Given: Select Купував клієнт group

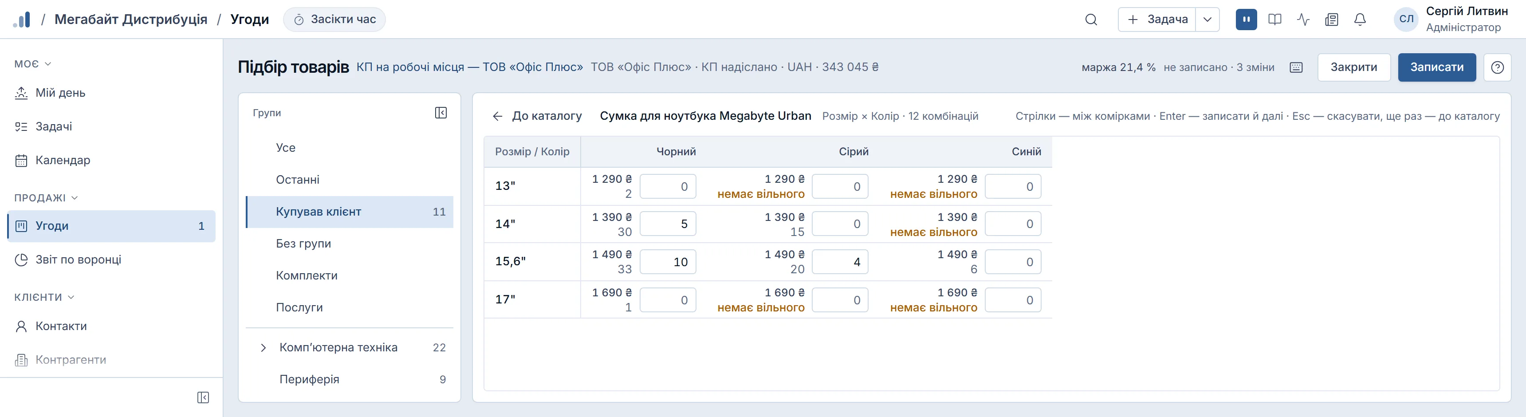Looking at the screenshot, I should [350, 212].
